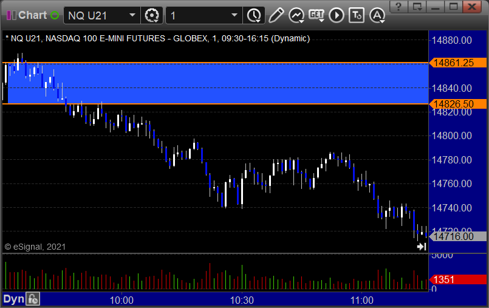Select the pencil drawing tools icon
This screenshot has width=489, height=308.
coord(276,15)
